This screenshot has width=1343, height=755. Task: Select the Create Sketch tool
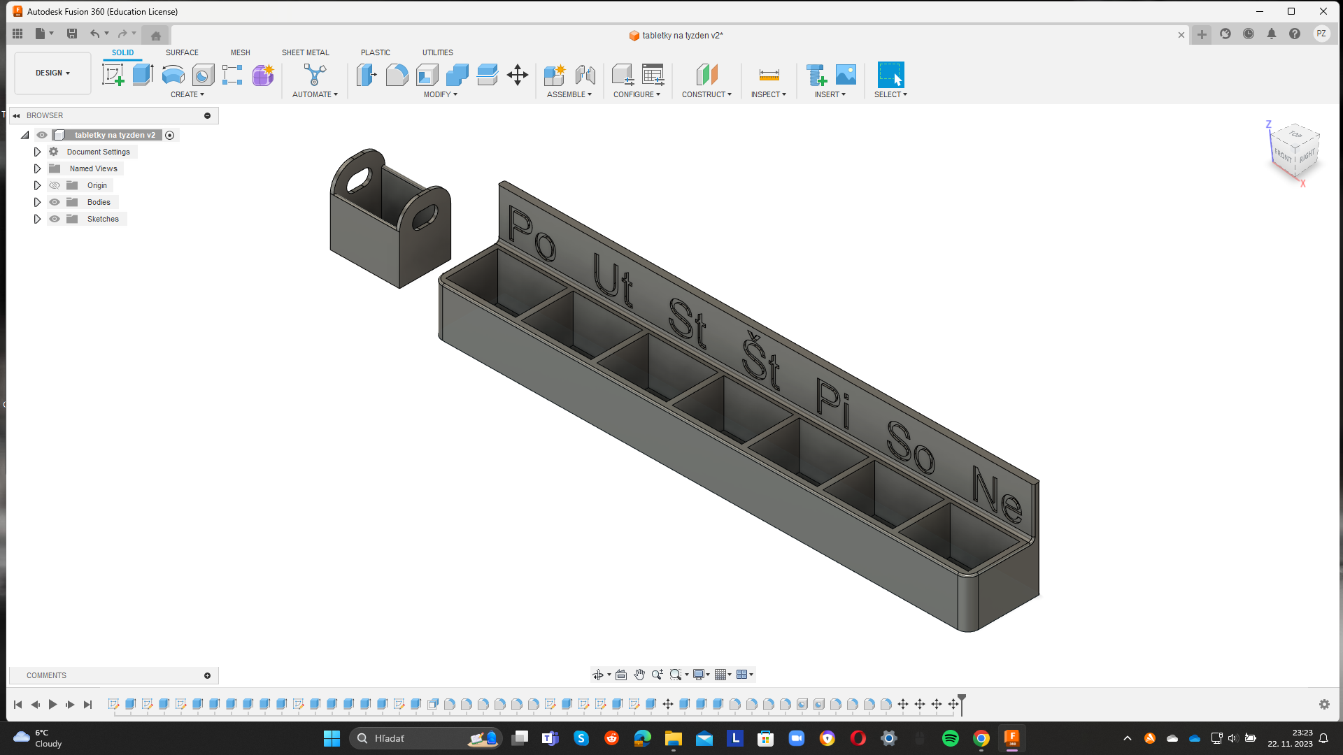pyautogui.click(x=113, y=75)
